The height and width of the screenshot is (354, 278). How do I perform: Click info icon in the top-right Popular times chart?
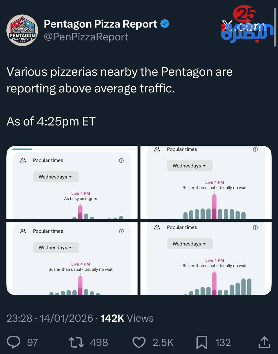pos(255,149)
